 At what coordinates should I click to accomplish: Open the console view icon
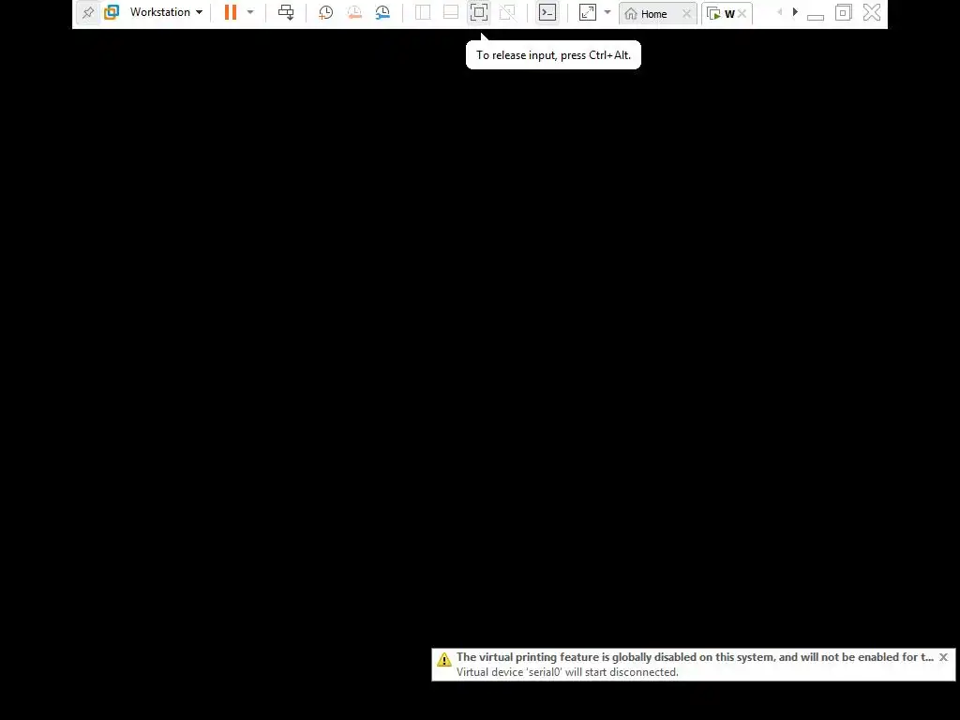click(x=547, y=12)
